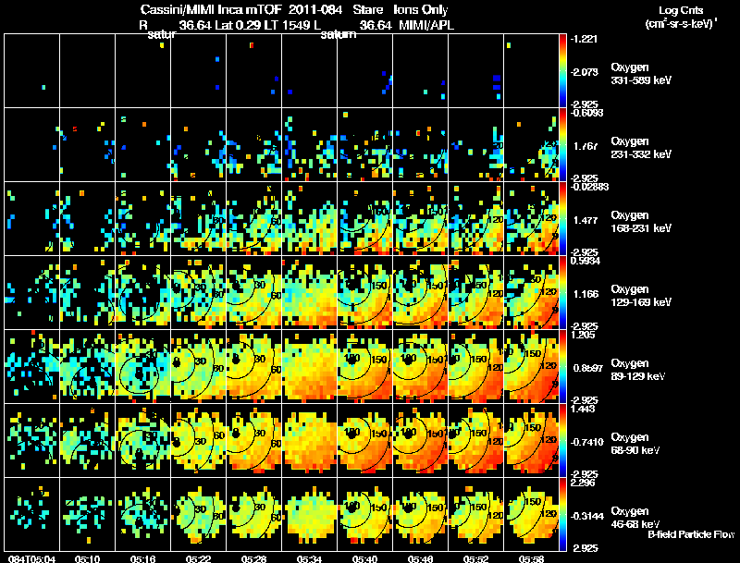The image size is (740, 563).
Task: Click the 05:22 panel in 129-169 keV row
Action: click(199, 292)
